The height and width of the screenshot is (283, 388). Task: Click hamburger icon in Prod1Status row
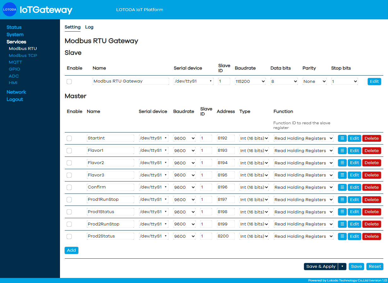tap(342, 212)
